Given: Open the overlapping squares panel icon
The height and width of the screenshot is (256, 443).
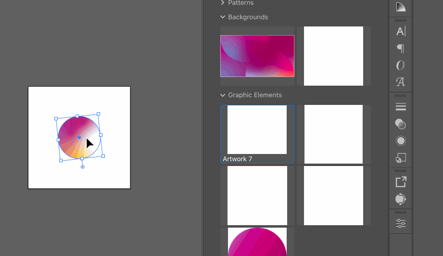Looking at the screenshot, I should (x=401, y=158).
